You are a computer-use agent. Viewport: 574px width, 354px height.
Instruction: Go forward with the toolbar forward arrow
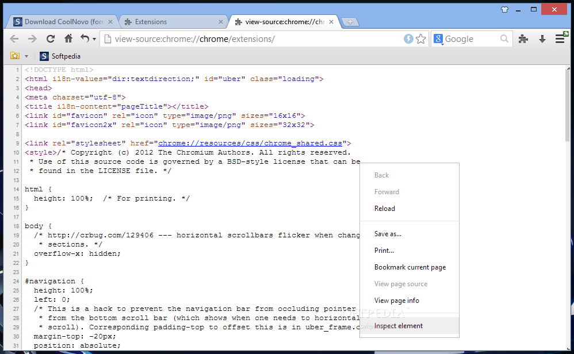pos(32,39)
